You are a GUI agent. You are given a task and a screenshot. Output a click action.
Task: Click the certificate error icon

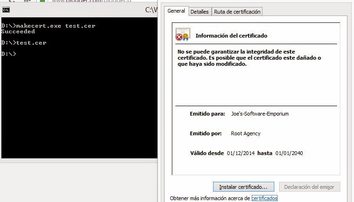(x=183, y=34)
